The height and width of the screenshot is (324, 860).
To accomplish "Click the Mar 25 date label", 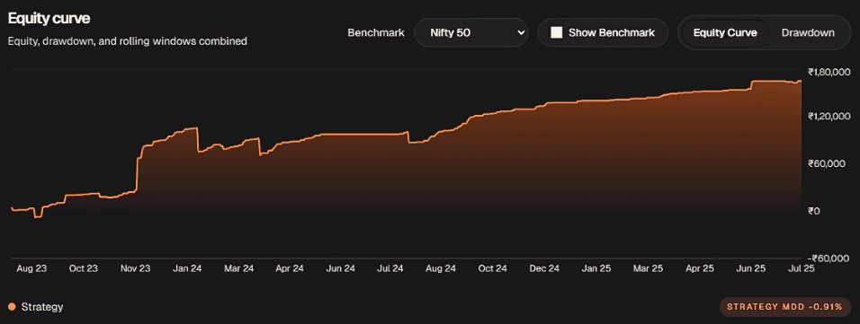I will coord(649,268).
